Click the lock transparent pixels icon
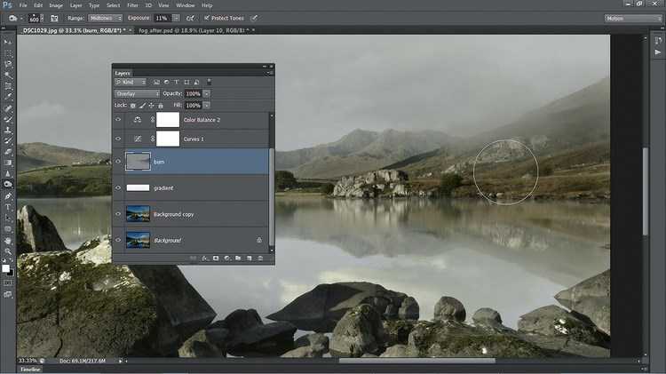This screenshot has width=666, height=374. (132, 105)
